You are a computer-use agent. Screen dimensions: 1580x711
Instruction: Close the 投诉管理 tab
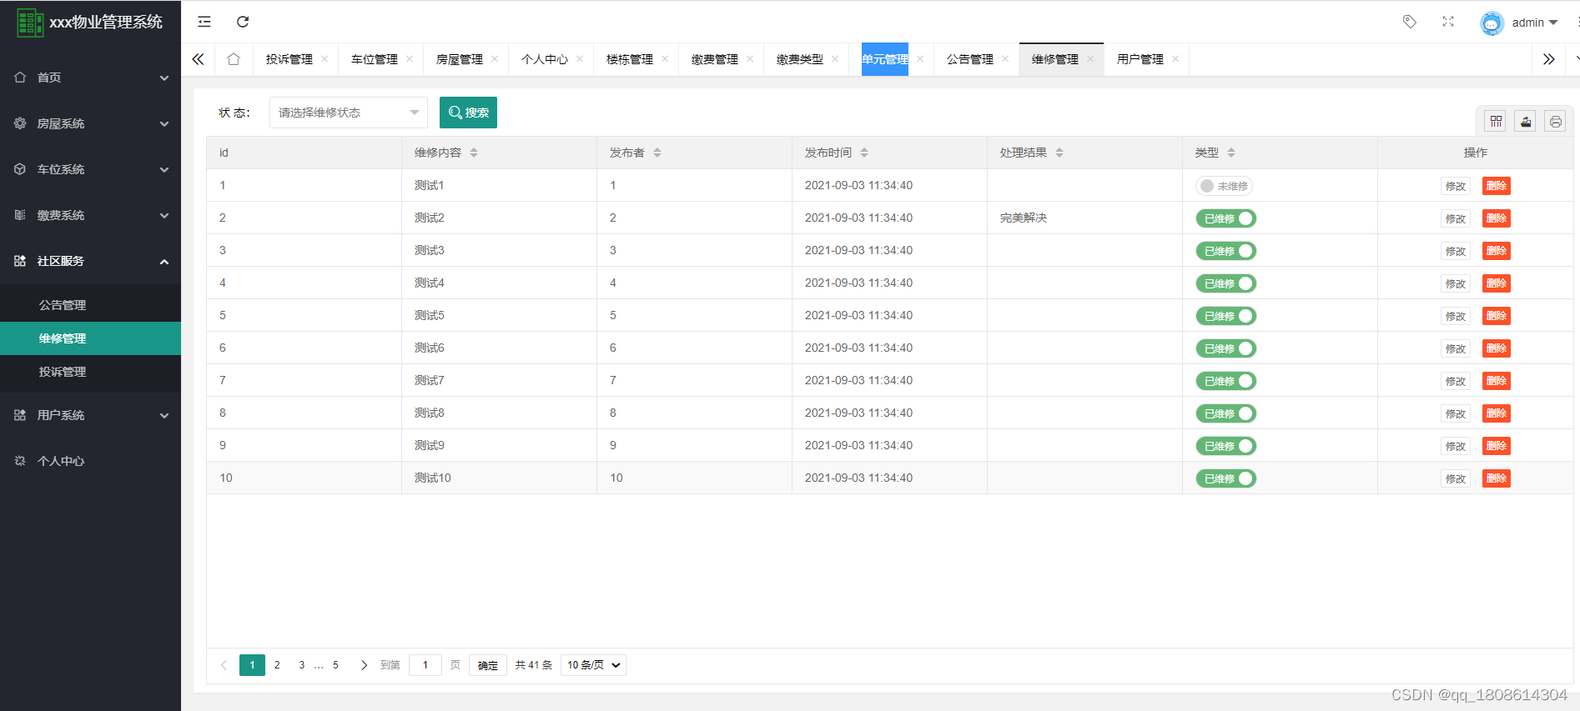(x=325, y=58)
